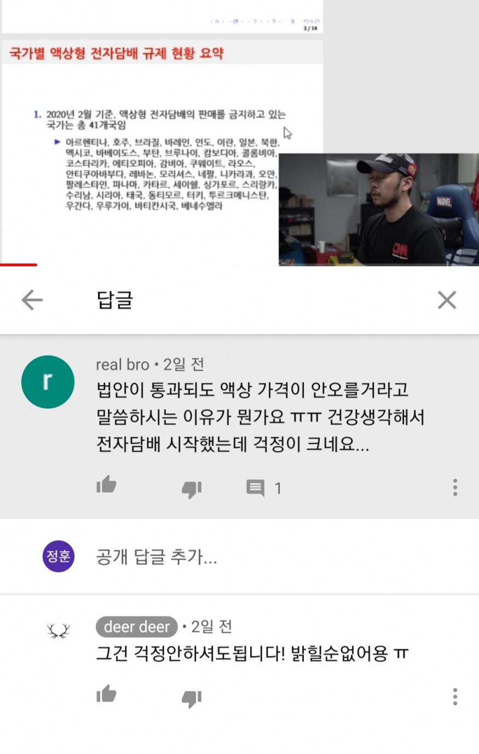Select real bro's comment text about 법안

(261, 417)
